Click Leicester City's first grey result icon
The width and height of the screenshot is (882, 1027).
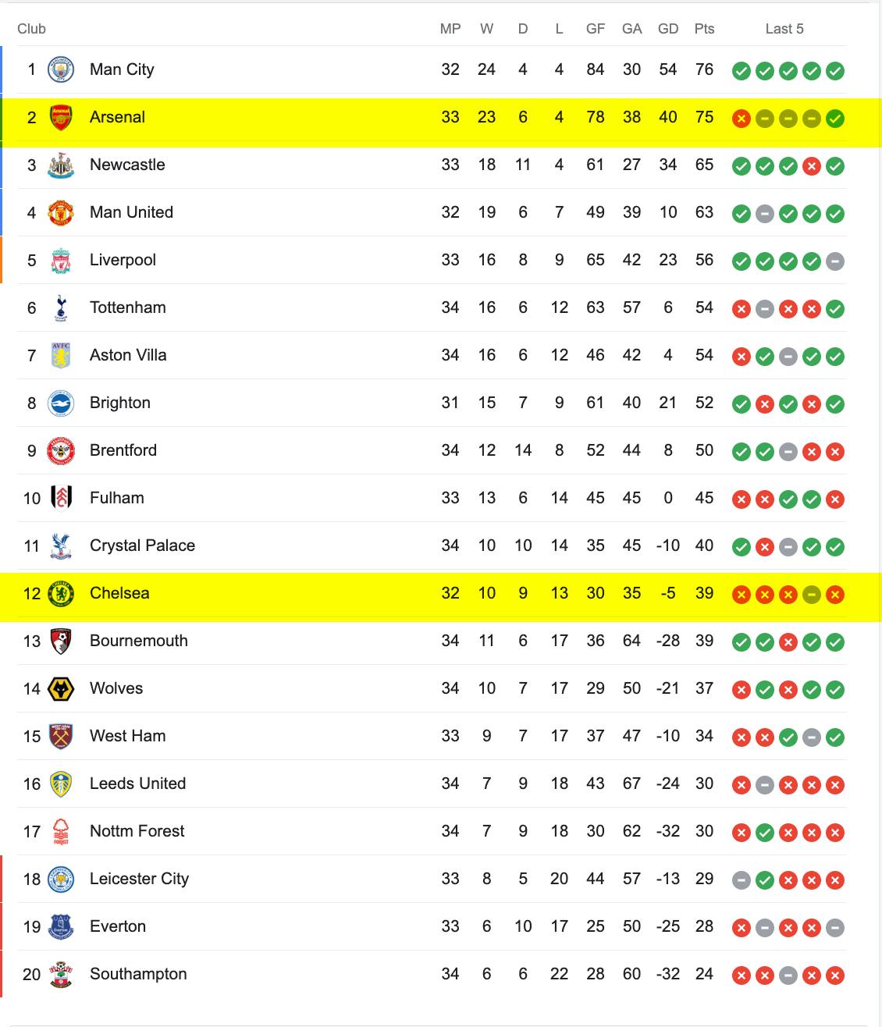coord(742,880)
